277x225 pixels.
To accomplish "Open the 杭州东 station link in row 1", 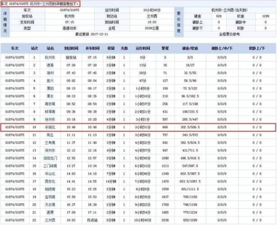I will coord(50,58).
